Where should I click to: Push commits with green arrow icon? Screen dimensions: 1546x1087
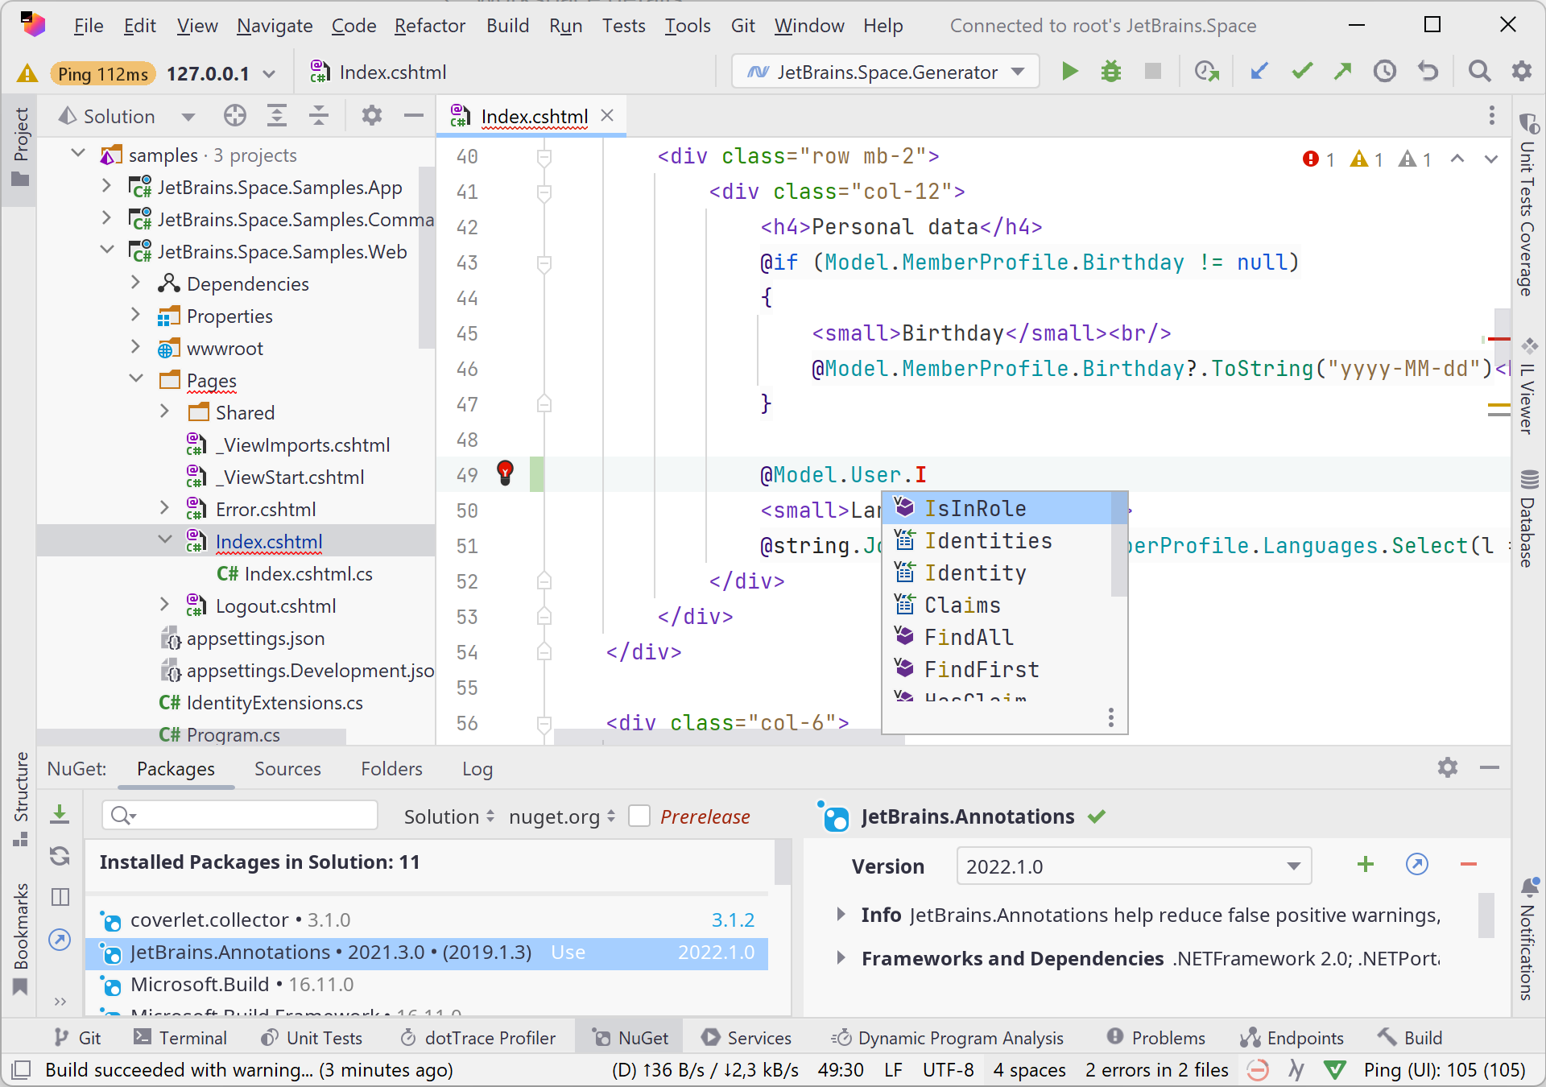point(1343,72)
